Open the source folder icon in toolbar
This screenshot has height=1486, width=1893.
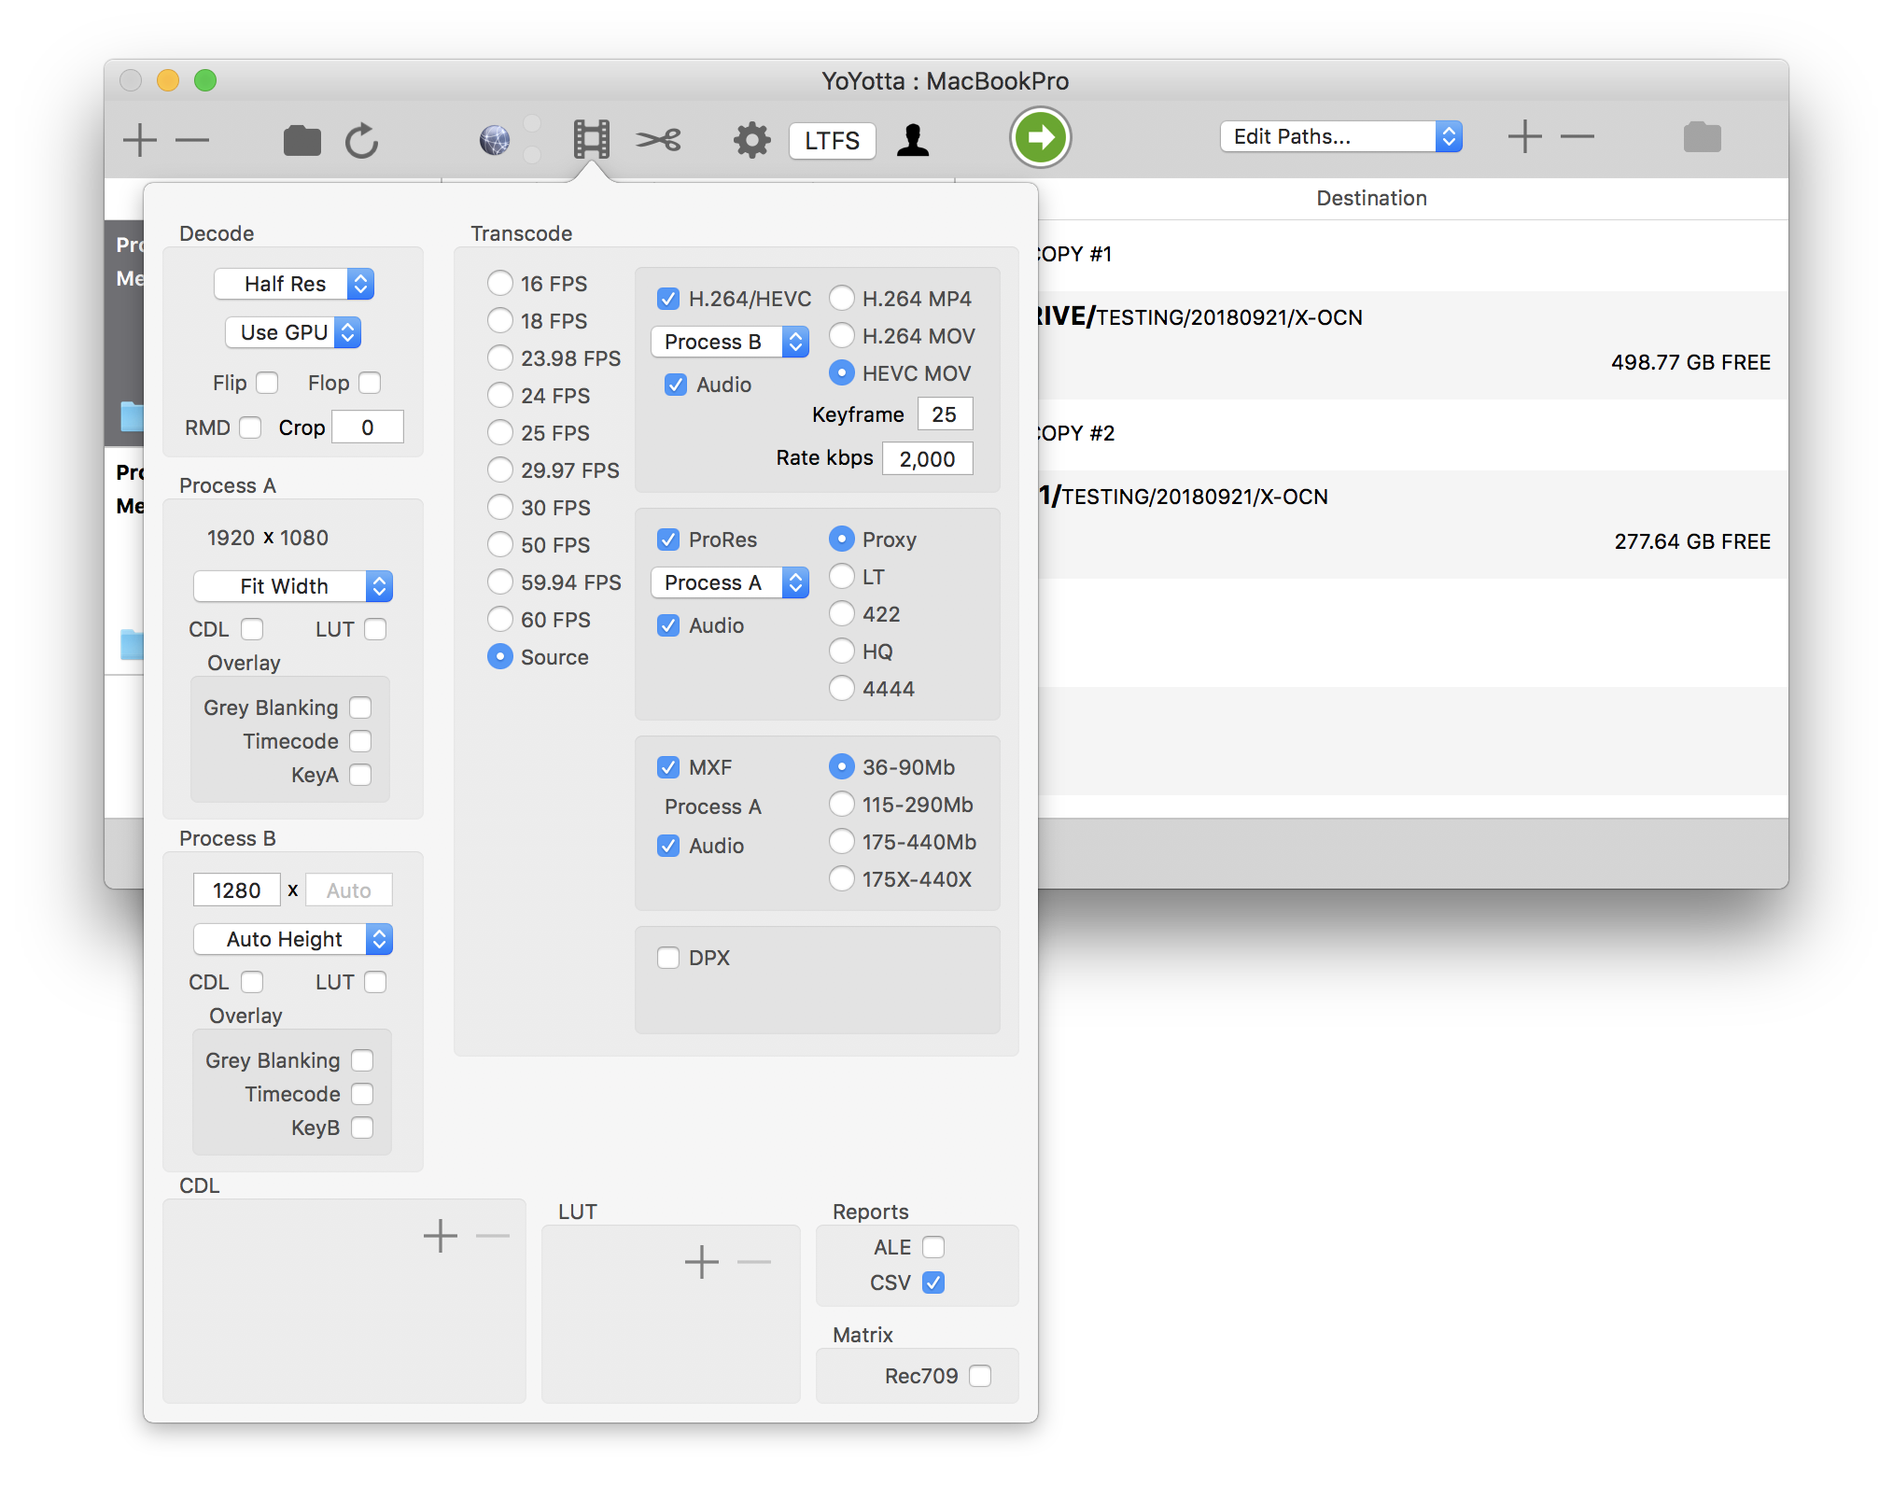point(301,140)
